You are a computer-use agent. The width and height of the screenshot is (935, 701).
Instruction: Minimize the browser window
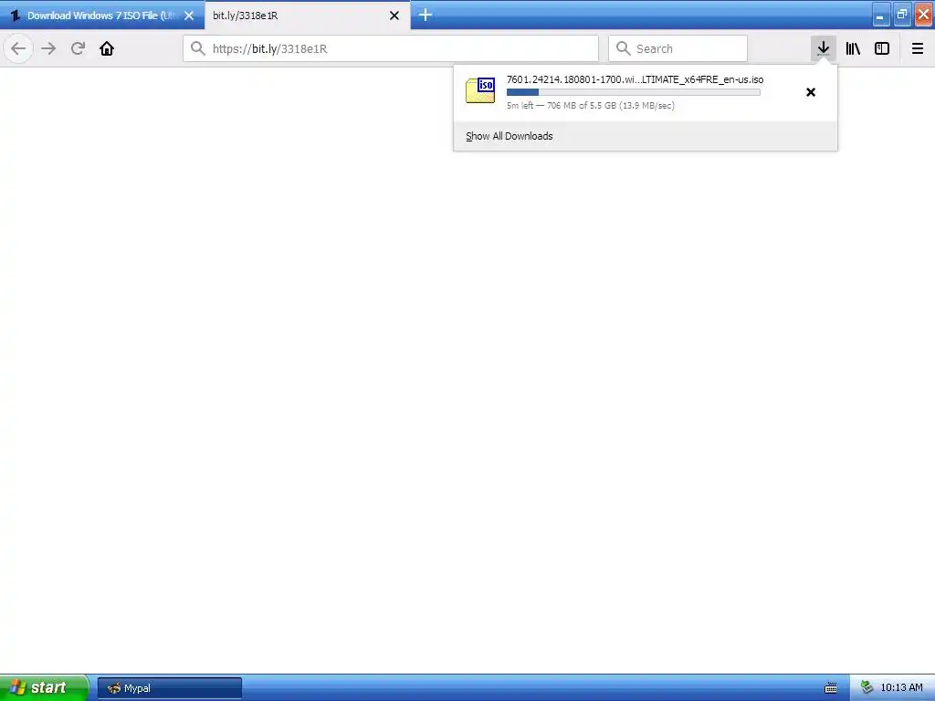[x=881, y=15]
